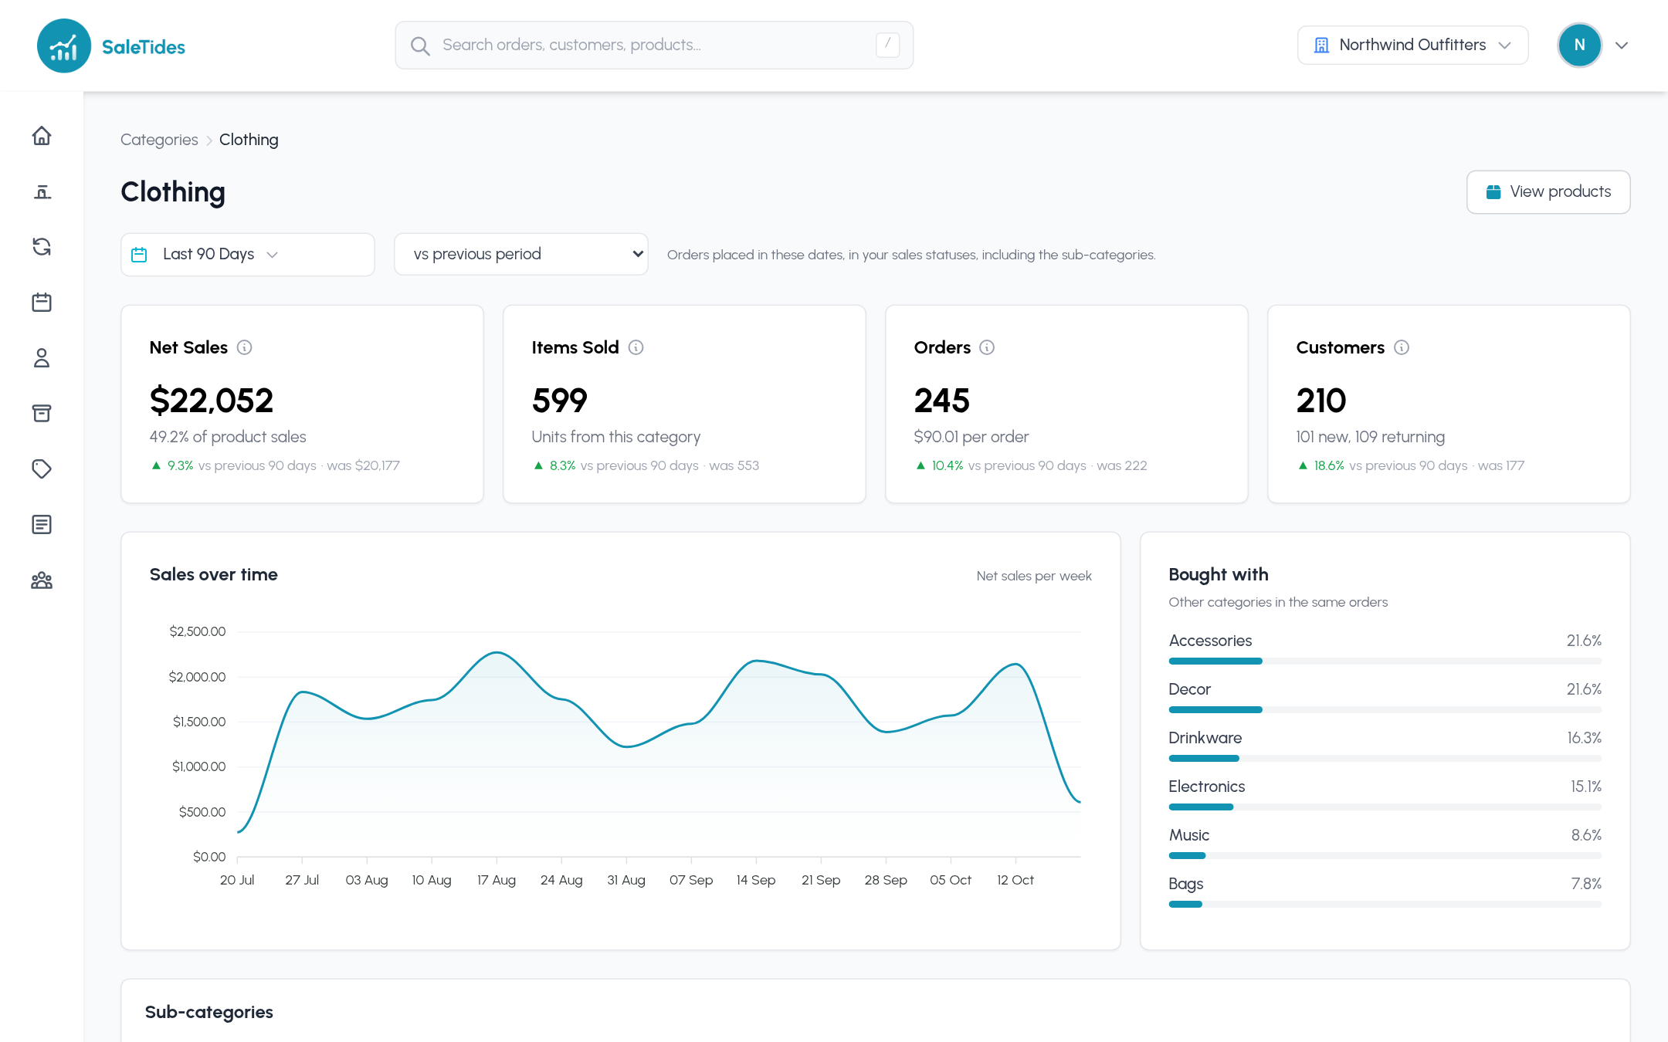The image size is (1668, 1042).
Task: Click the View products button
Action: [1548, 192]
